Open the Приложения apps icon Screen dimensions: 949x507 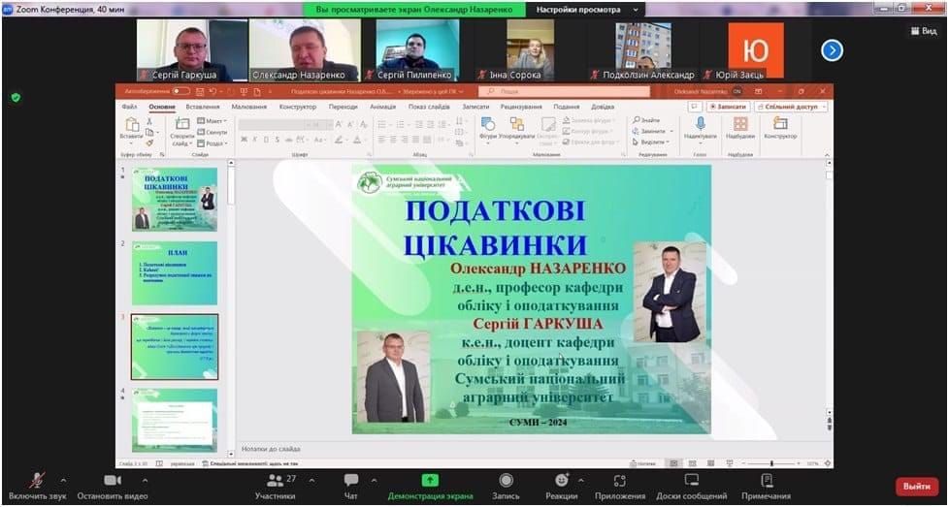click(x=620, y=481)
